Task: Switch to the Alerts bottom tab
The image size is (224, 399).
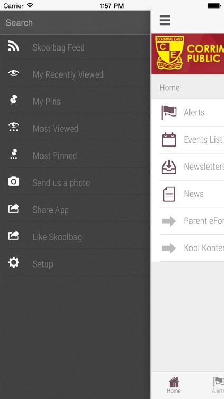Action: coord(218,385)
